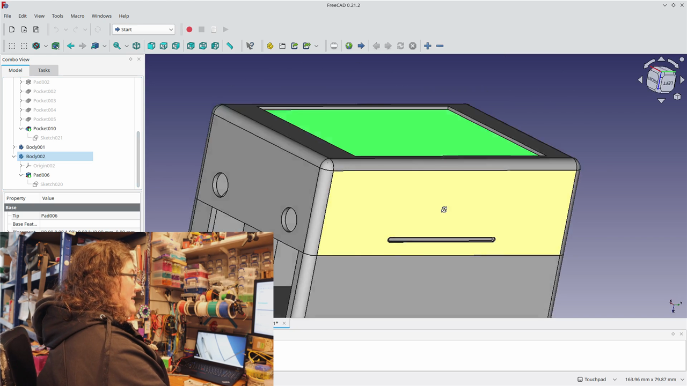Close the Combo View panel

tap(139, 59)
